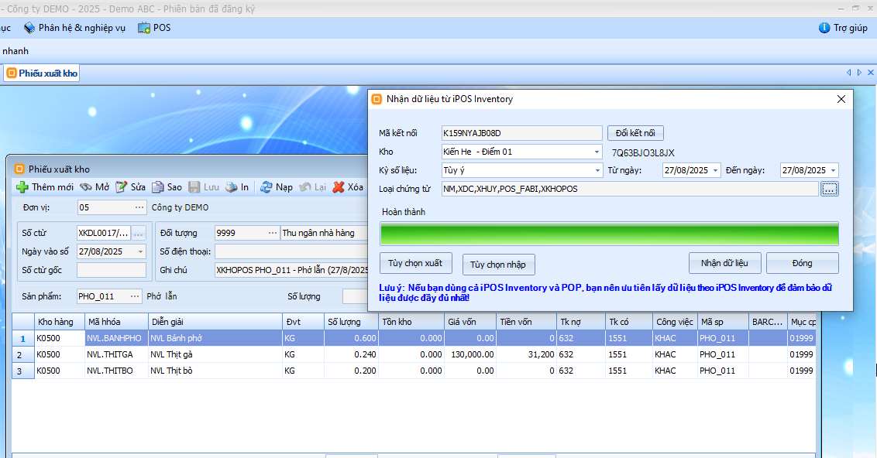Screen dimensions: 877x458
Task: Click the Nhận dữ liệu button
Action: tap(724, 263)
